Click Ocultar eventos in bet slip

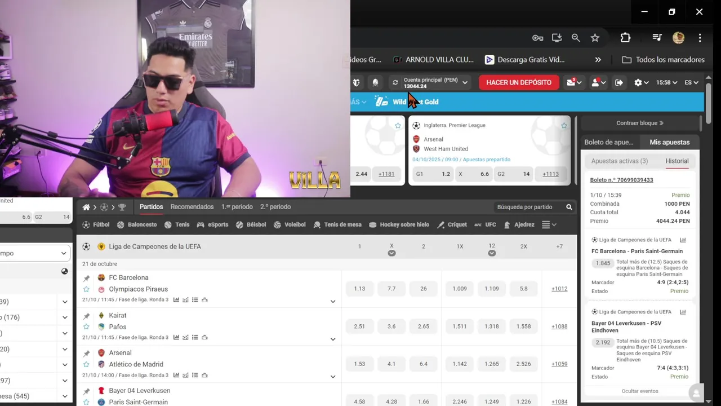click(x=640, y=391)
